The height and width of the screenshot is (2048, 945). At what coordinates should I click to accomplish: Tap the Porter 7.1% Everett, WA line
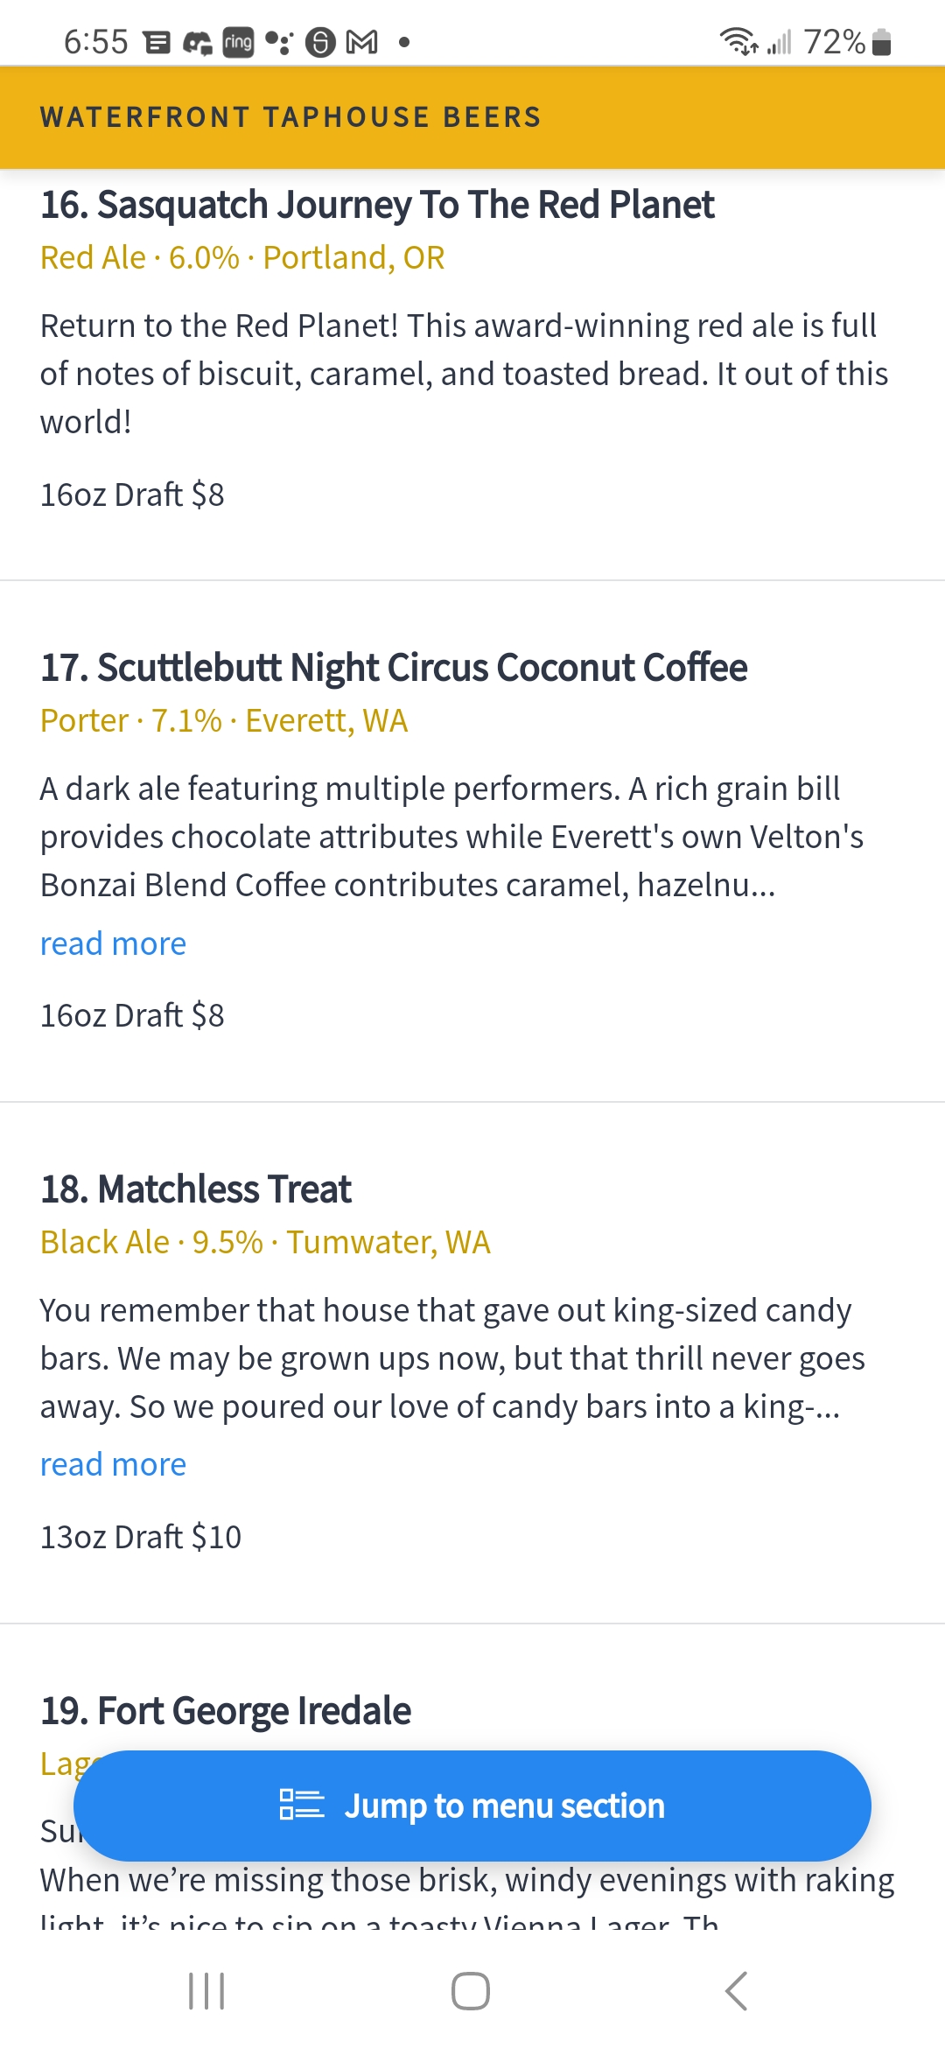pos(224,721)
